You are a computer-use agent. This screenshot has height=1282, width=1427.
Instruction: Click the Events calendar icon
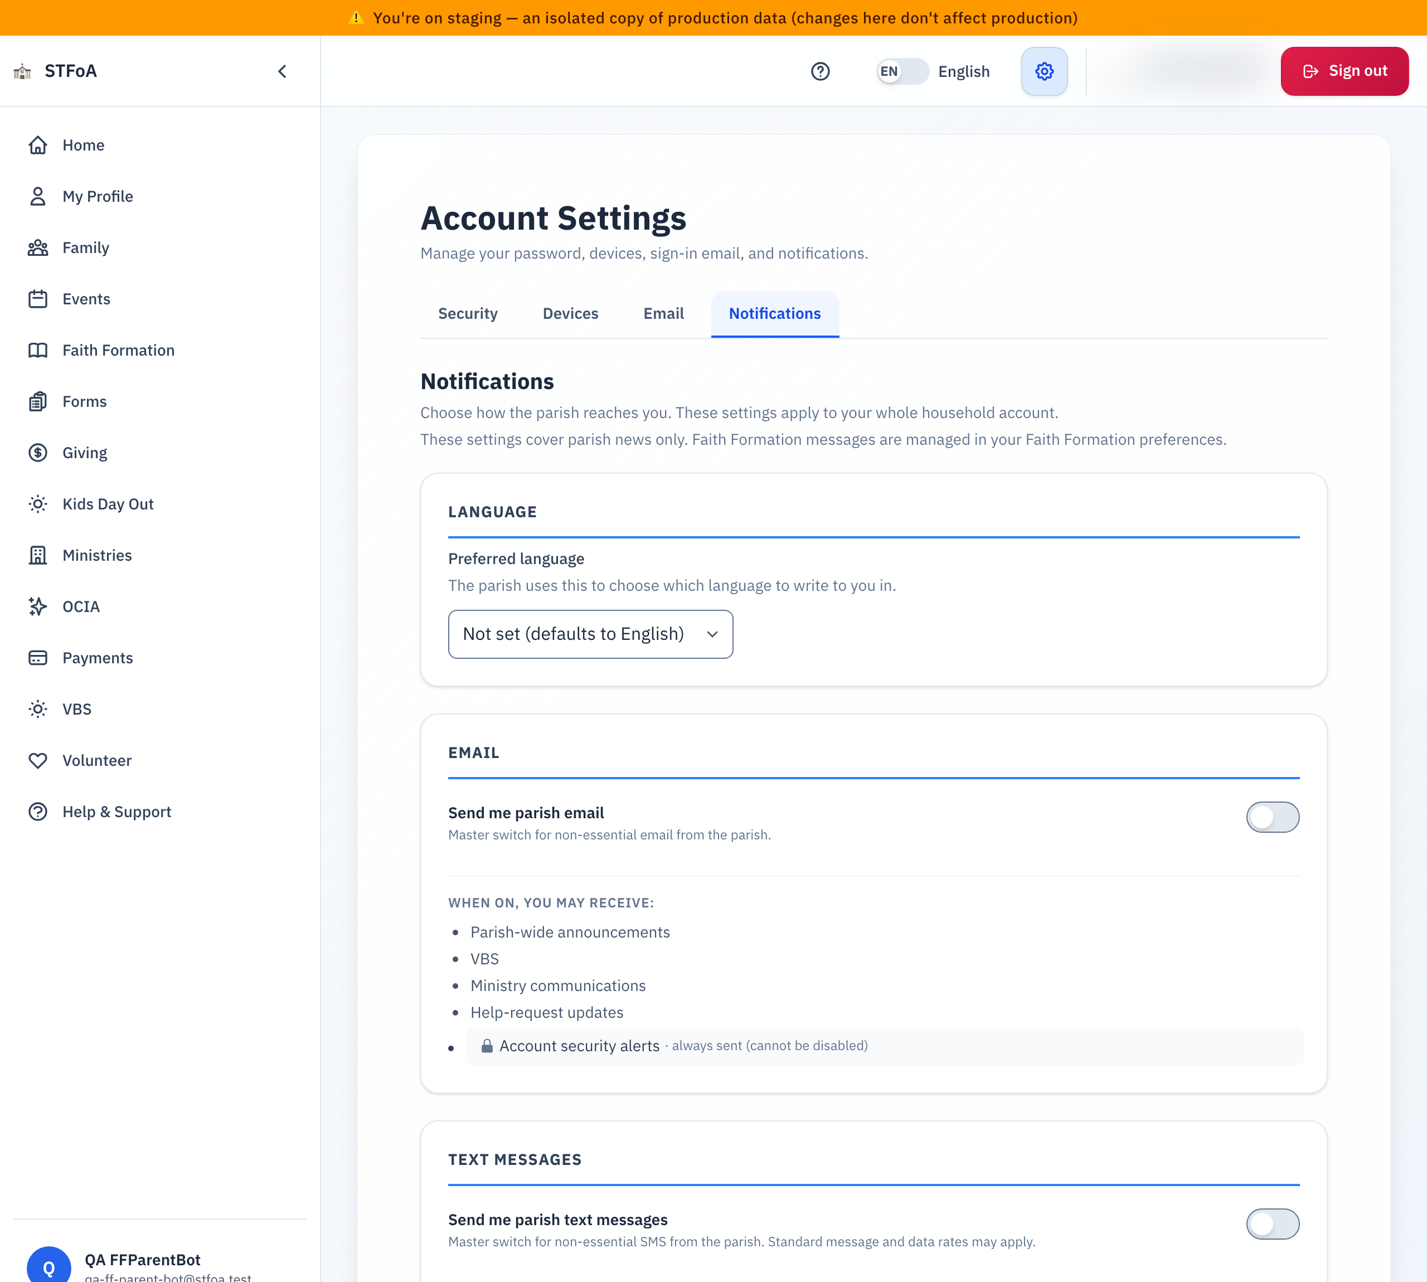point(38,299)
